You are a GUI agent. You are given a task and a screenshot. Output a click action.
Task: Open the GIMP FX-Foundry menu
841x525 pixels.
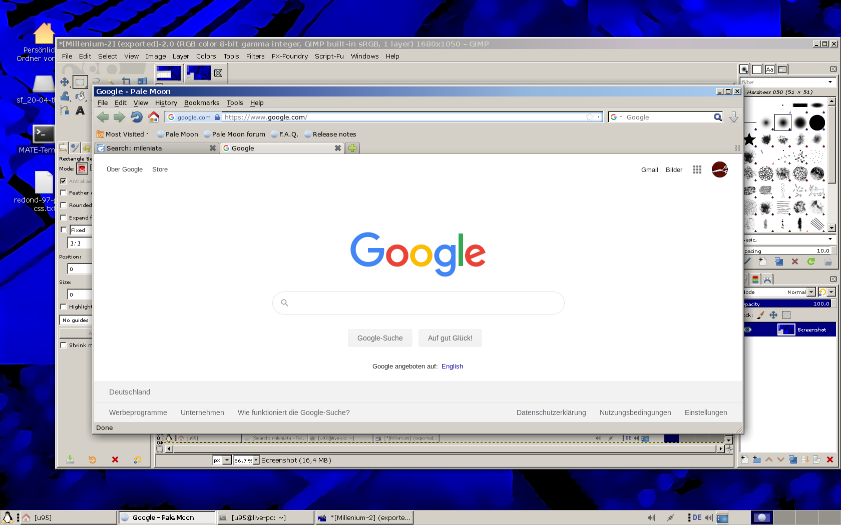click(290, 56)
